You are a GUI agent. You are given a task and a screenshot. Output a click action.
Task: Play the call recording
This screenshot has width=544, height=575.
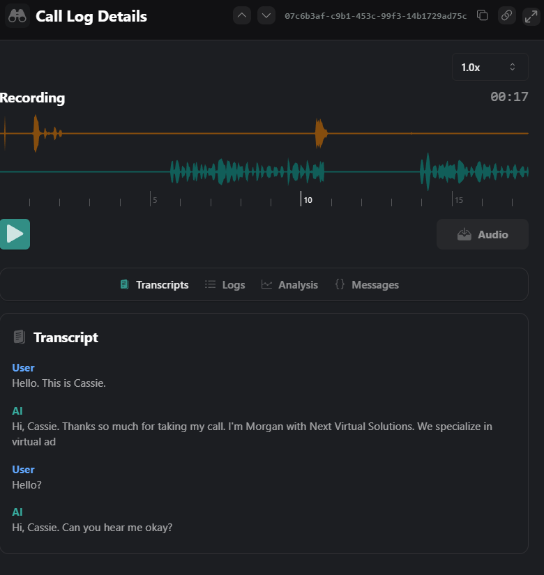(x=15, y=234)
